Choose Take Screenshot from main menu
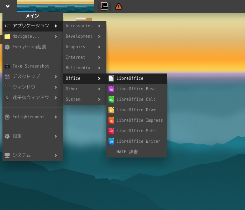Screen dimensions: 245x210 (x=33, y=66)
